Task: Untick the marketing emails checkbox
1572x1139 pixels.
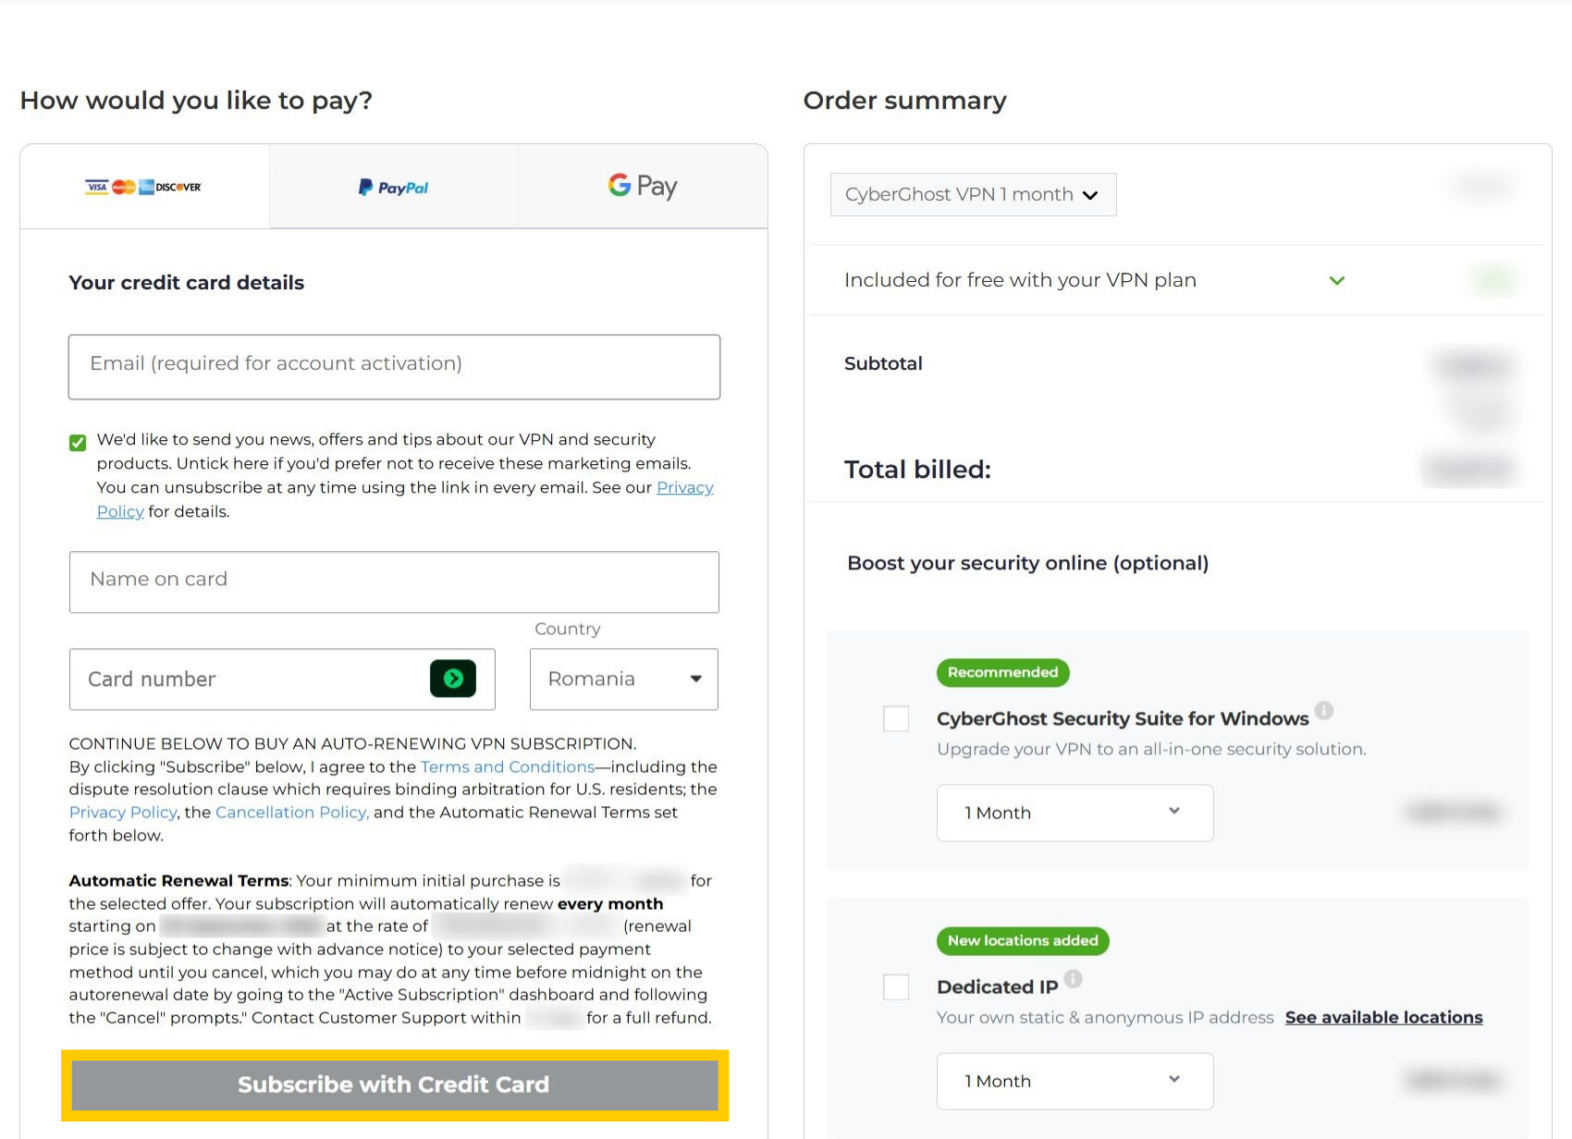Action: coord(78,442)
